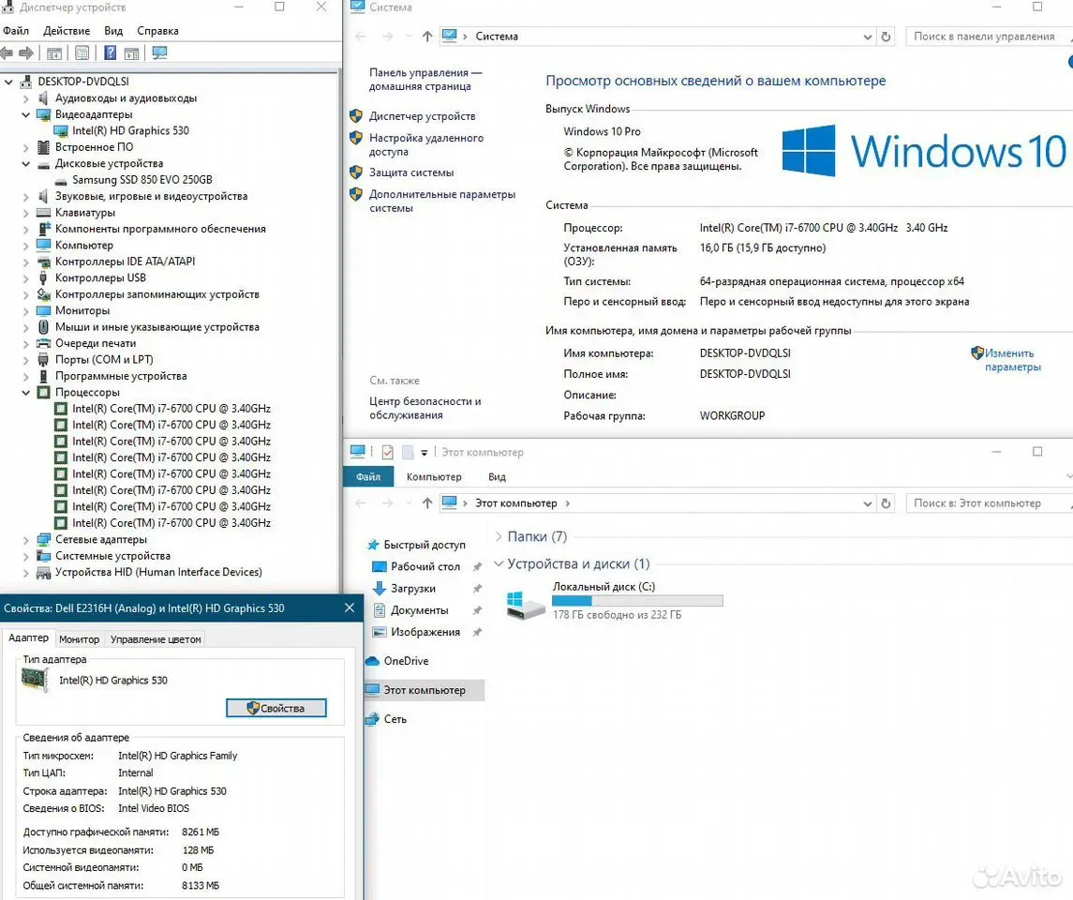This screenshot has height=900, width=1073.
Task: Click Refresh button in This PC address bar
Action: [x=887, y=503]
